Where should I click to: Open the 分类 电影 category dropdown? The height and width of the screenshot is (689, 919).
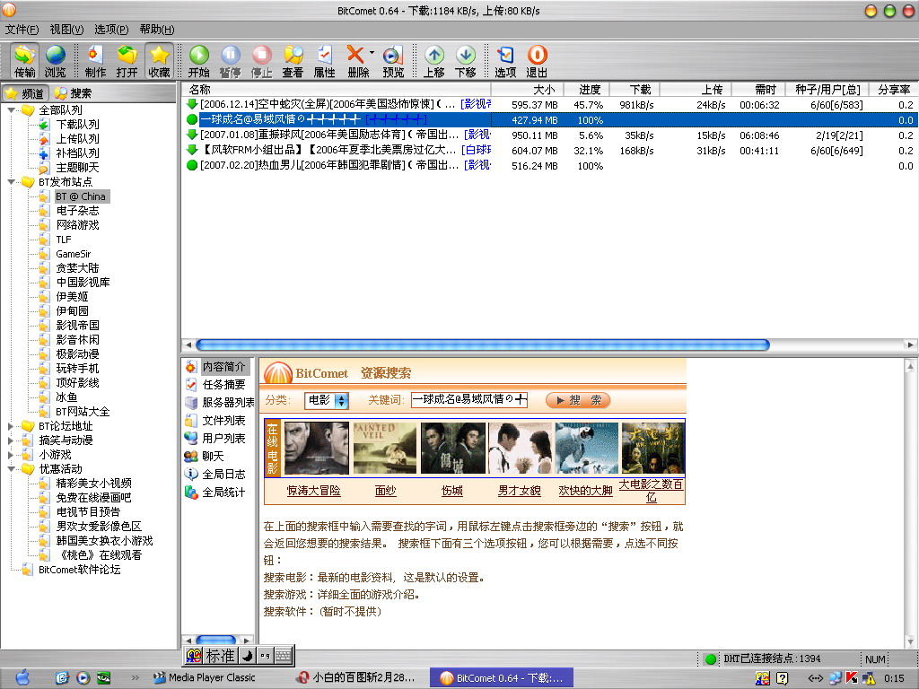(327, 400)
